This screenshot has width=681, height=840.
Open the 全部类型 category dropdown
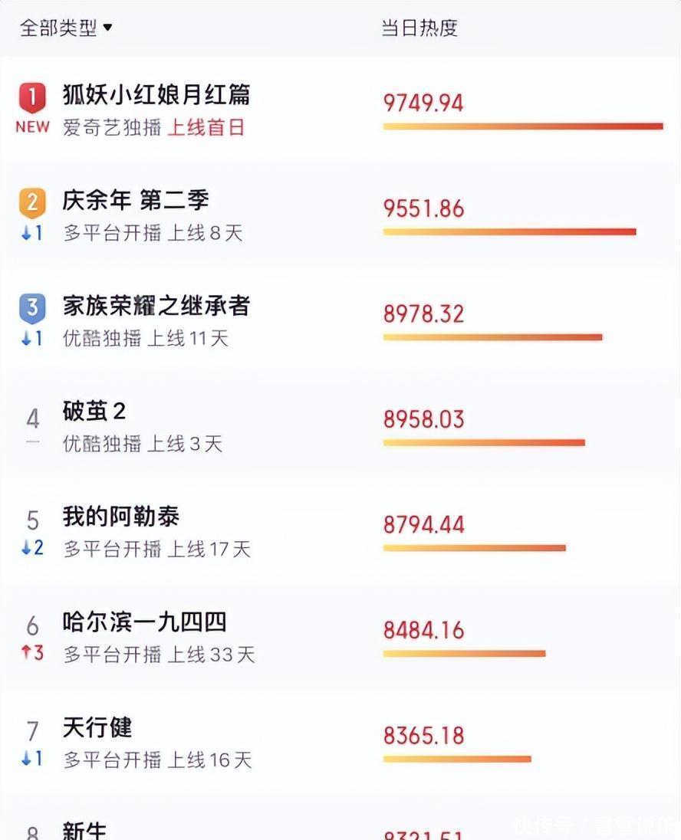tap(66, 28)
